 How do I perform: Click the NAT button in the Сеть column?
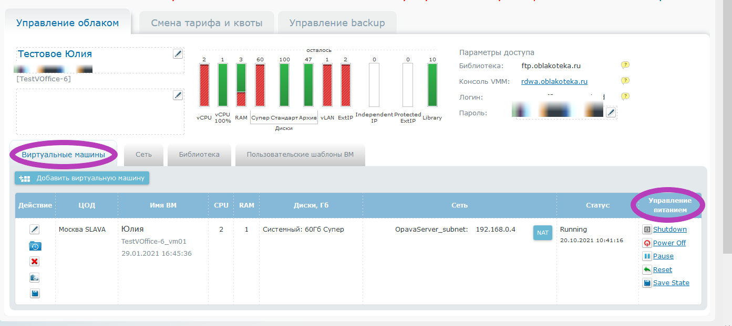[542, 232]
